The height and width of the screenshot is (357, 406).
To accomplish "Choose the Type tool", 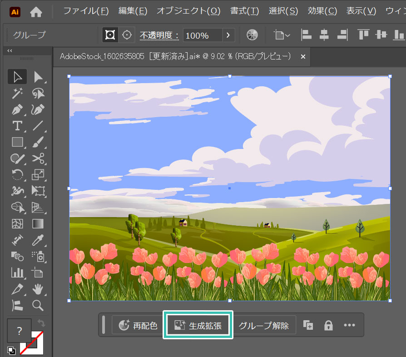I will [17, 126].
